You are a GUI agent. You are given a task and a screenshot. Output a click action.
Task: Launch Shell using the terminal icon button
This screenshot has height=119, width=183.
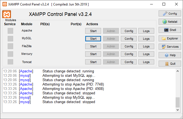pos(170,30)
